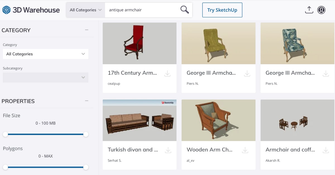Download the Wooden Arm Chair model
Screen dimensions: 335x175
pyautogui.click(x=245, y=150)
